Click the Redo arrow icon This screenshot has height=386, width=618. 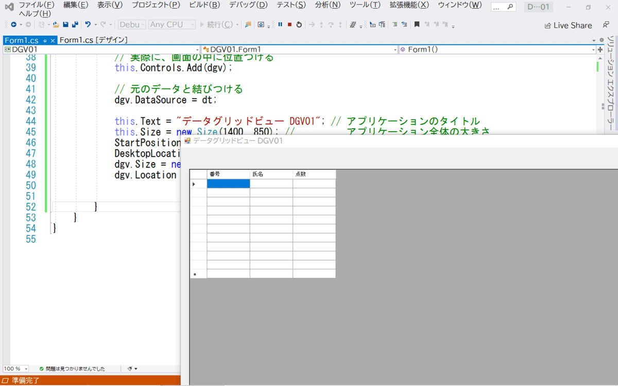click(103, 25)
